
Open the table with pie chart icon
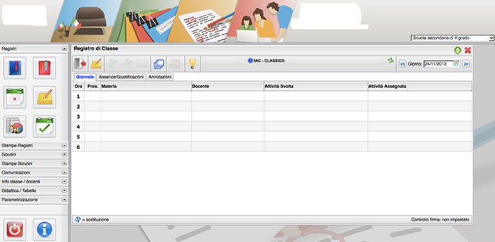coord(15,127)
